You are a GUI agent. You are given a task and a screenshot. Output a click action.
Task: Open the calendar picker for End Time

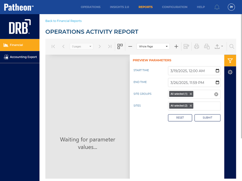coord(217,83)
